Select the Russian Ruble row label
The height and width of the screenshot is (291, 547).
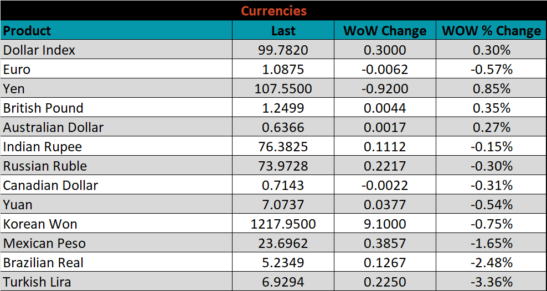click(45, 166)
